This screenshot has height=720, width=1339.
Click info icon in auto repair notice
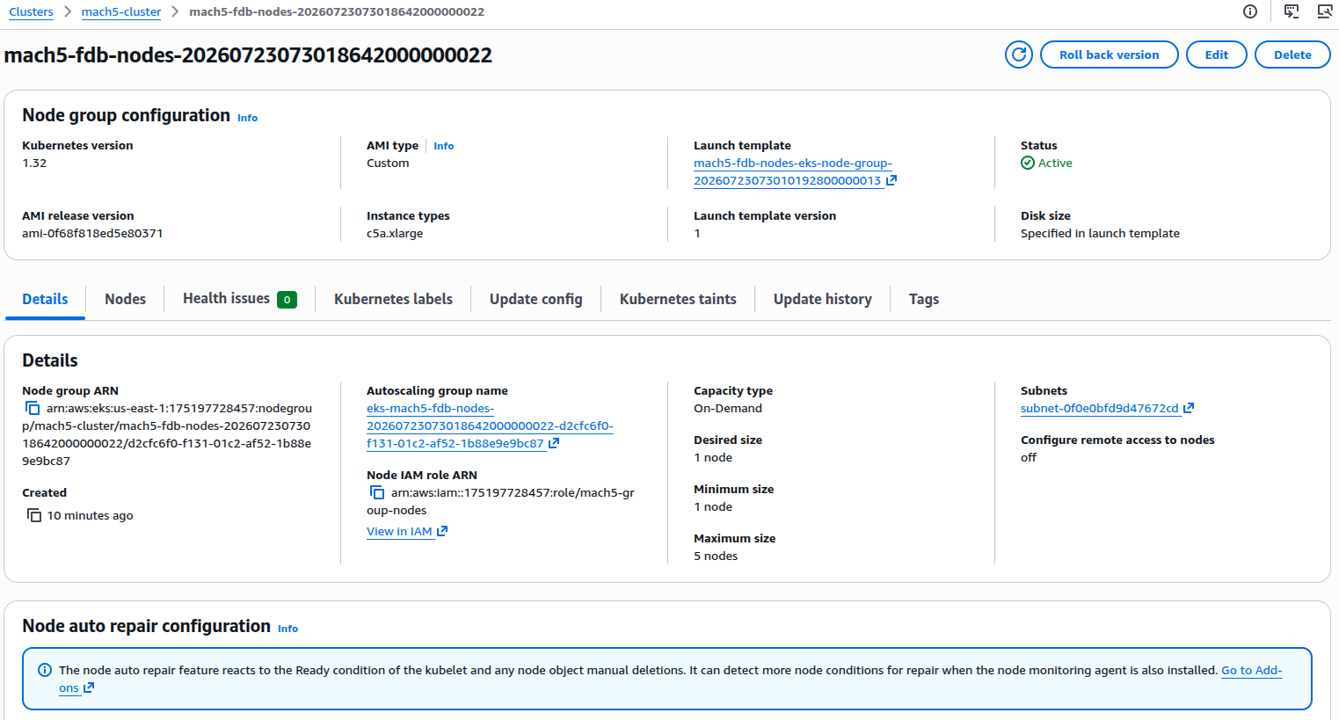pos(45,670)
